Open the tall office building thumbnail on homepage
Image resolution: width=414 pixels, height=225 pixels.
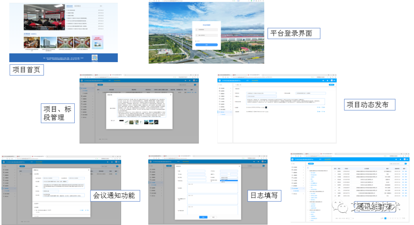pyautogui.click(x=49, y=42)
